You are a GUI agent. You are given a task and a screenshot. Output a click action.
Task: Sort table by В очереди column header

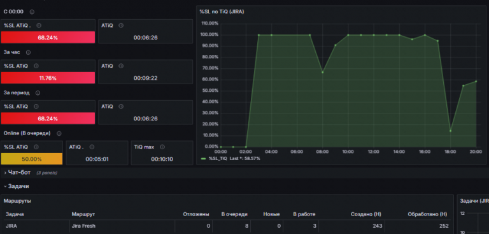[234, 214]
